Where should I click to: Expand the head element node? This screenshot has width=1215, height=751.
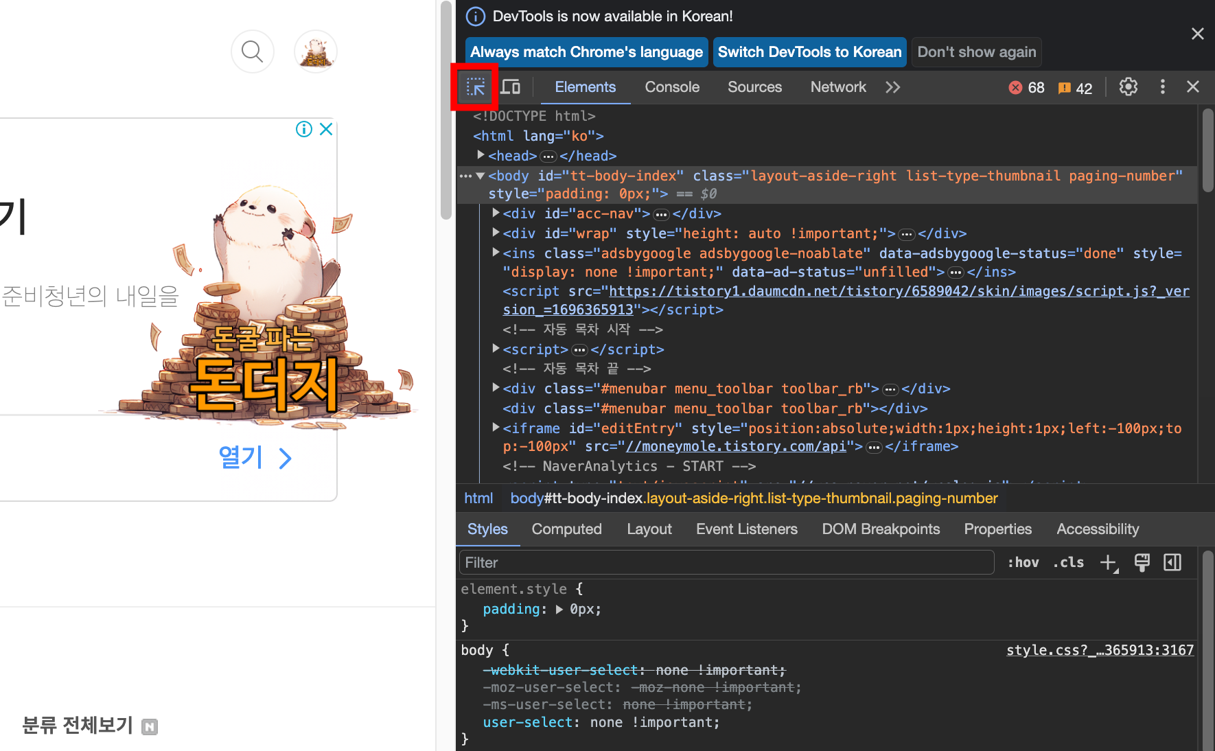(x=481, y=155)
